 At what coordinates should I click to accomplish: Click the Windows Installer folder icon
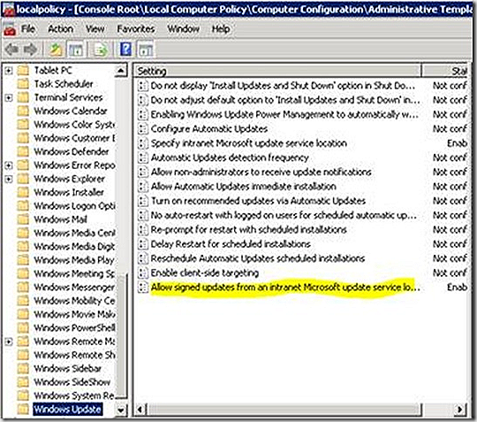[23, 192]
